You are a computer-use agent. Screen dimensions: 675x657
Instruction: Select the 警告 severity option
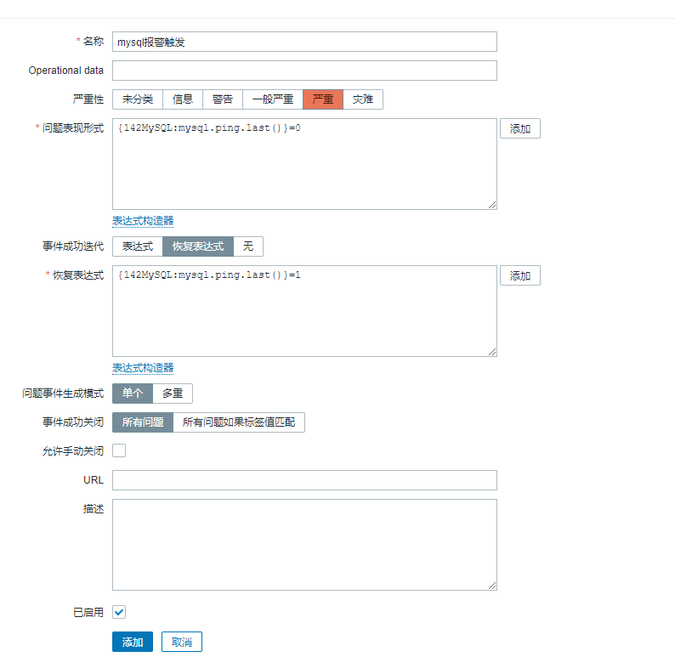coord(223,99)
